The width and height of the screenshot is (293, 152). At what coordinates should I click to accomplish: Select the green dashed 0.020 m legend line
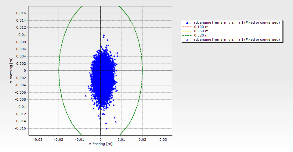tap(187, 35)
